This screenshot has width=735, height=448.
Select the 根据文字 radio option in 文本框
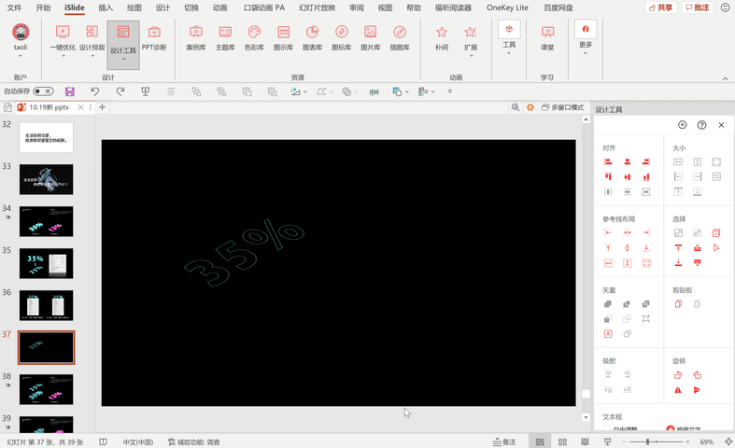coord(671,428)
